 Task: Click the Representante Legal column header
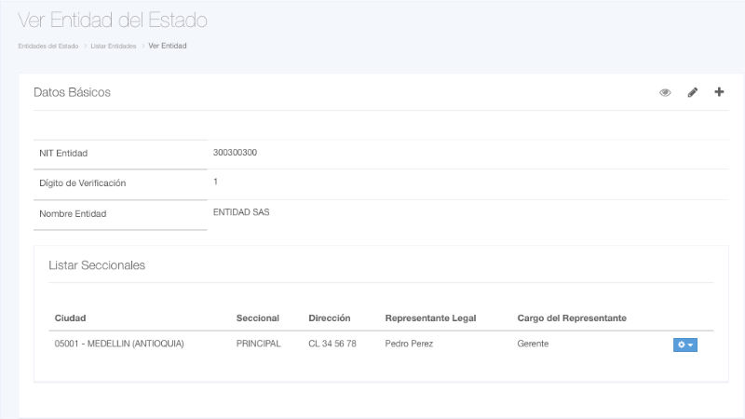coord(430,318)
